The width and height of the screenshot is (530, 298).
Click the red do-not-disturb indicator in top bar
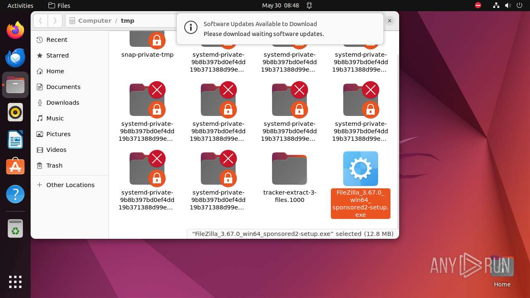(478, 5)
